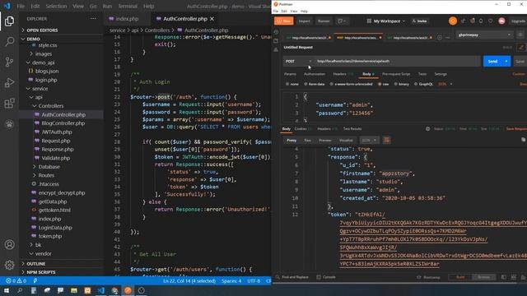This screenshot has width=527, height=296.
Task: Switch to response Preview tab
Action: 325,141
